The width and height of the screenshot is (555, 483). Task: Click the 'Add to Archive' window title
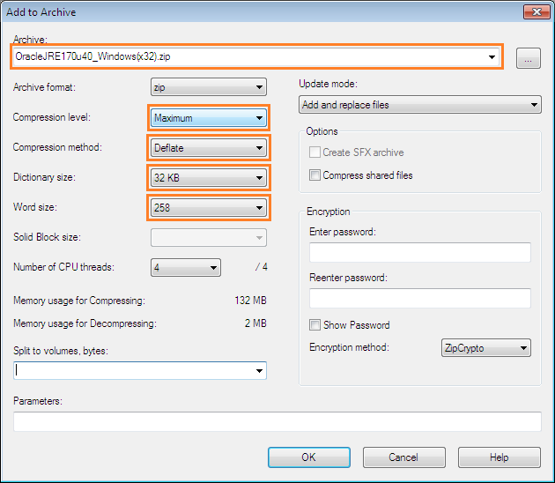pyautogui.click(x=41, y=12)
